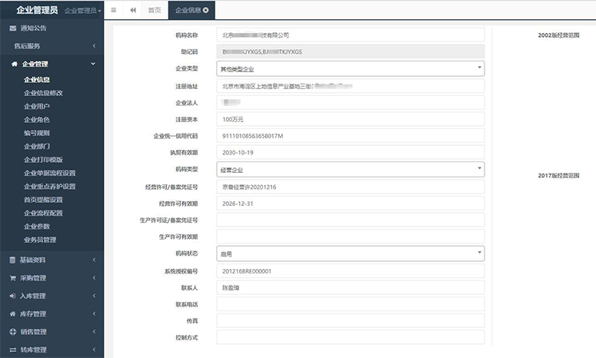This screenshot has width=596, height=358.
Task: Open 通知公告 in the sidebar
Action: point(33,28)
